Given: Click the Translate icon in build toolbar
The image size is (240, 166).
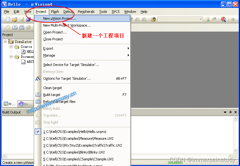Looking at the screenshot, I should (8, 27).
